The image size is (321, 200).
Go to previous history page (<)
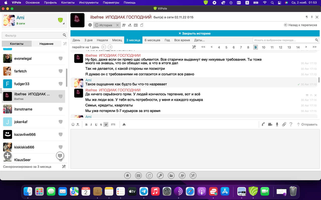click(212, 47)
